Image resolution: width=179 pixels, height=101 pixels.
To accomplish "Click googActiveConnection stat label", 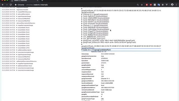I will point(89,56).
